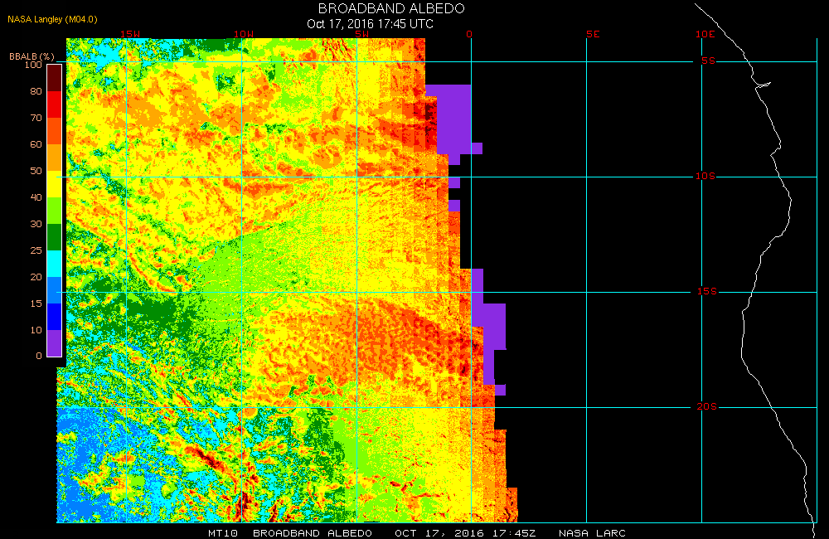829x539 pixels.
Task: Click the '10S' latitude label
Action: (705, 176)
